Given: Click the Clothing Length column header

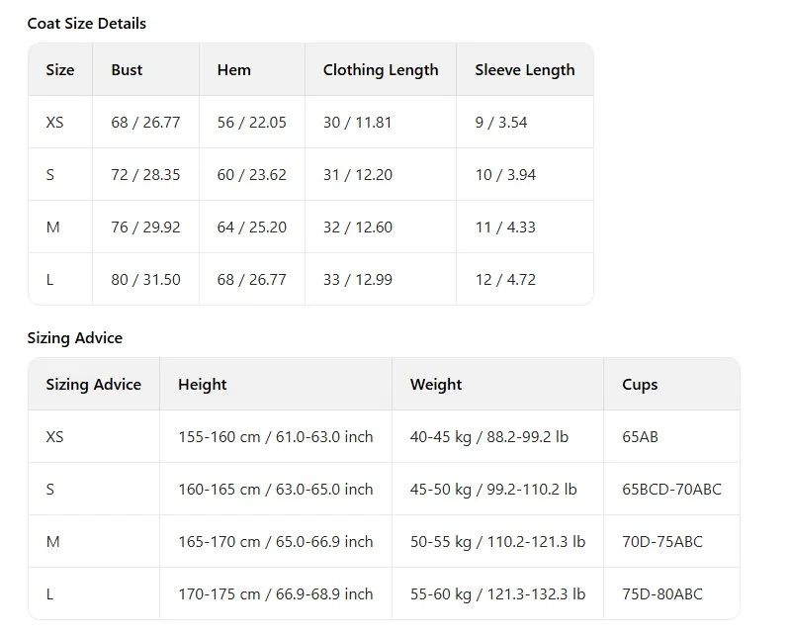Looking at the screenshot, I should point(381,69).
